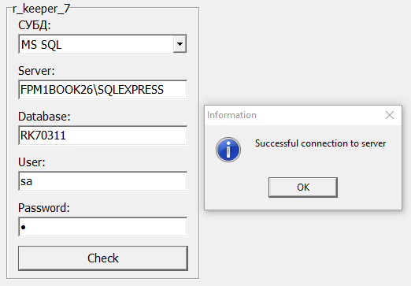Click the Server label
Viewport: 411px width, 286px height.
[x=36, y=71]
